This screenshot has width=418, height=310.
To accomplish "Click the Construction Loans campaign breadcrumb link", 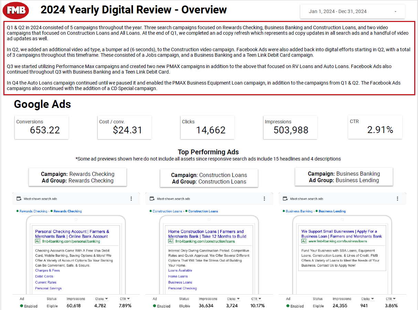I will pos(167,211).
